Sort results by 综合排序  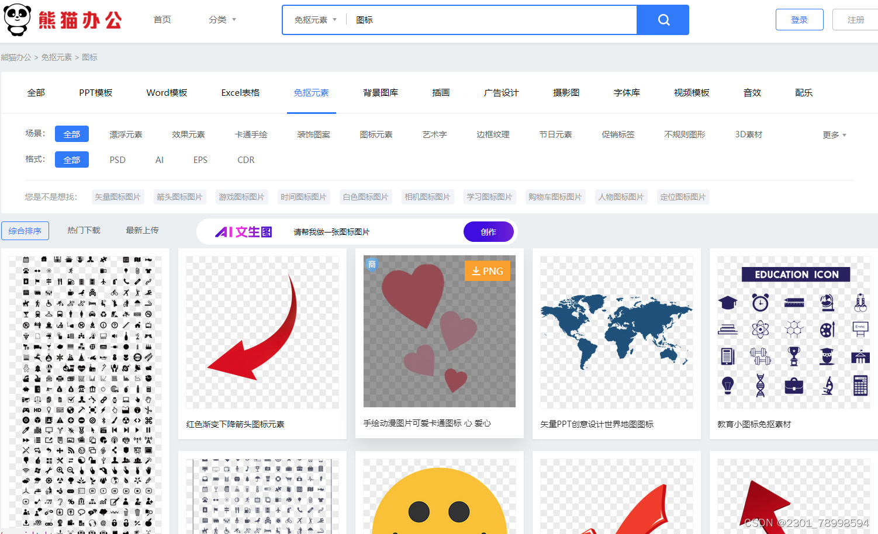(x=25, y=231)
